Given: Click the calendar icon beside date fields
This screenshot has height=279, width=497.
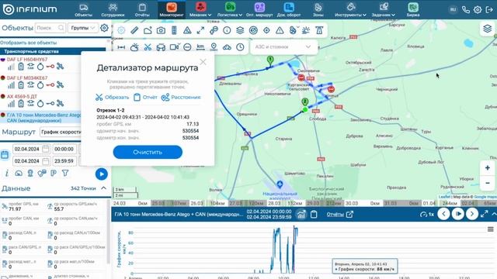Looking at the screenshot, I should pyautogui.click(x=5, y=155).
